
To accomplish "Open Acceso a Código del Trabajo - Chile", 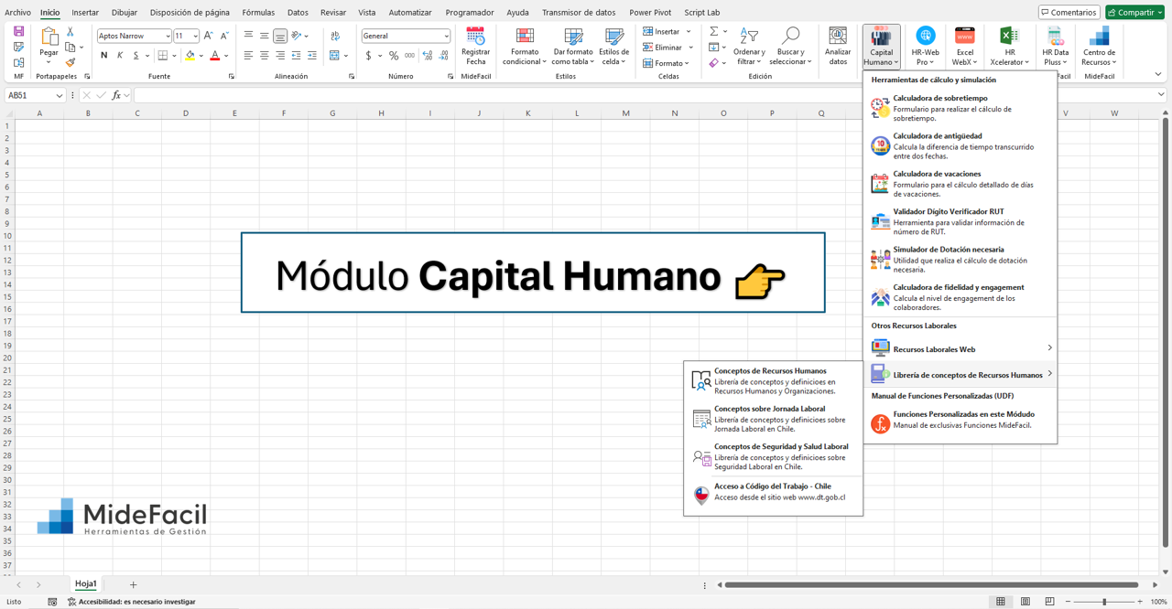I will coord(774,494).
